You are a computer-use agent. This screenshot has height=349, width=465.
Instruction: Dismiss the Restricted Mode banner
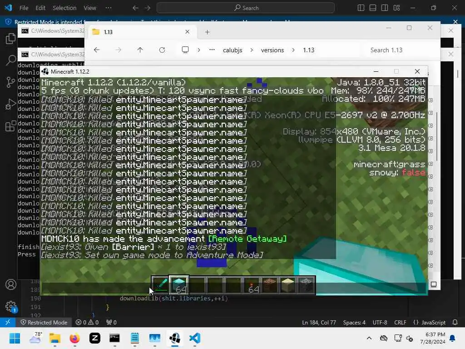(455, 22)
